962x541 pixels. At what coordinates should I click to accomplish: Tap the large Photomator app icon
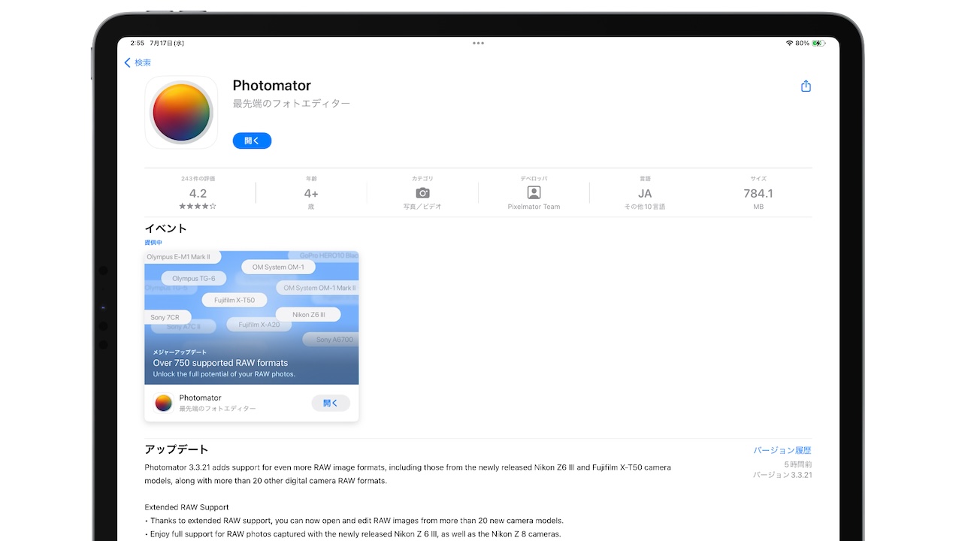[181, 113]
